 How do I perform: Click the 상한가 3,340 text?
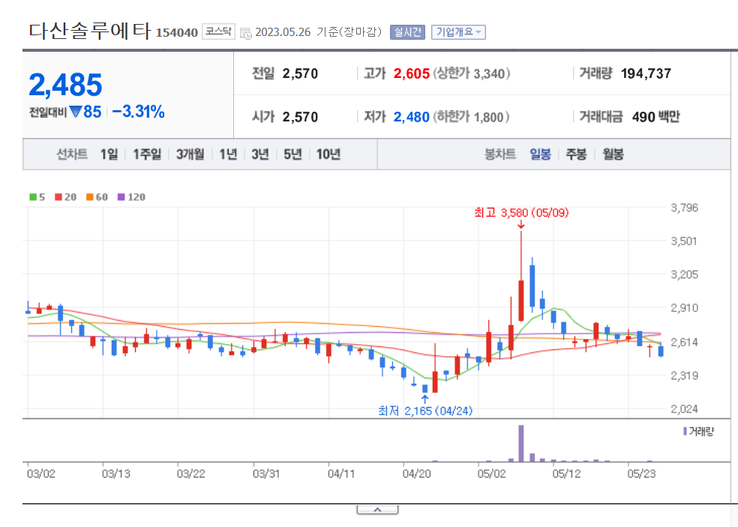[472, 74]
